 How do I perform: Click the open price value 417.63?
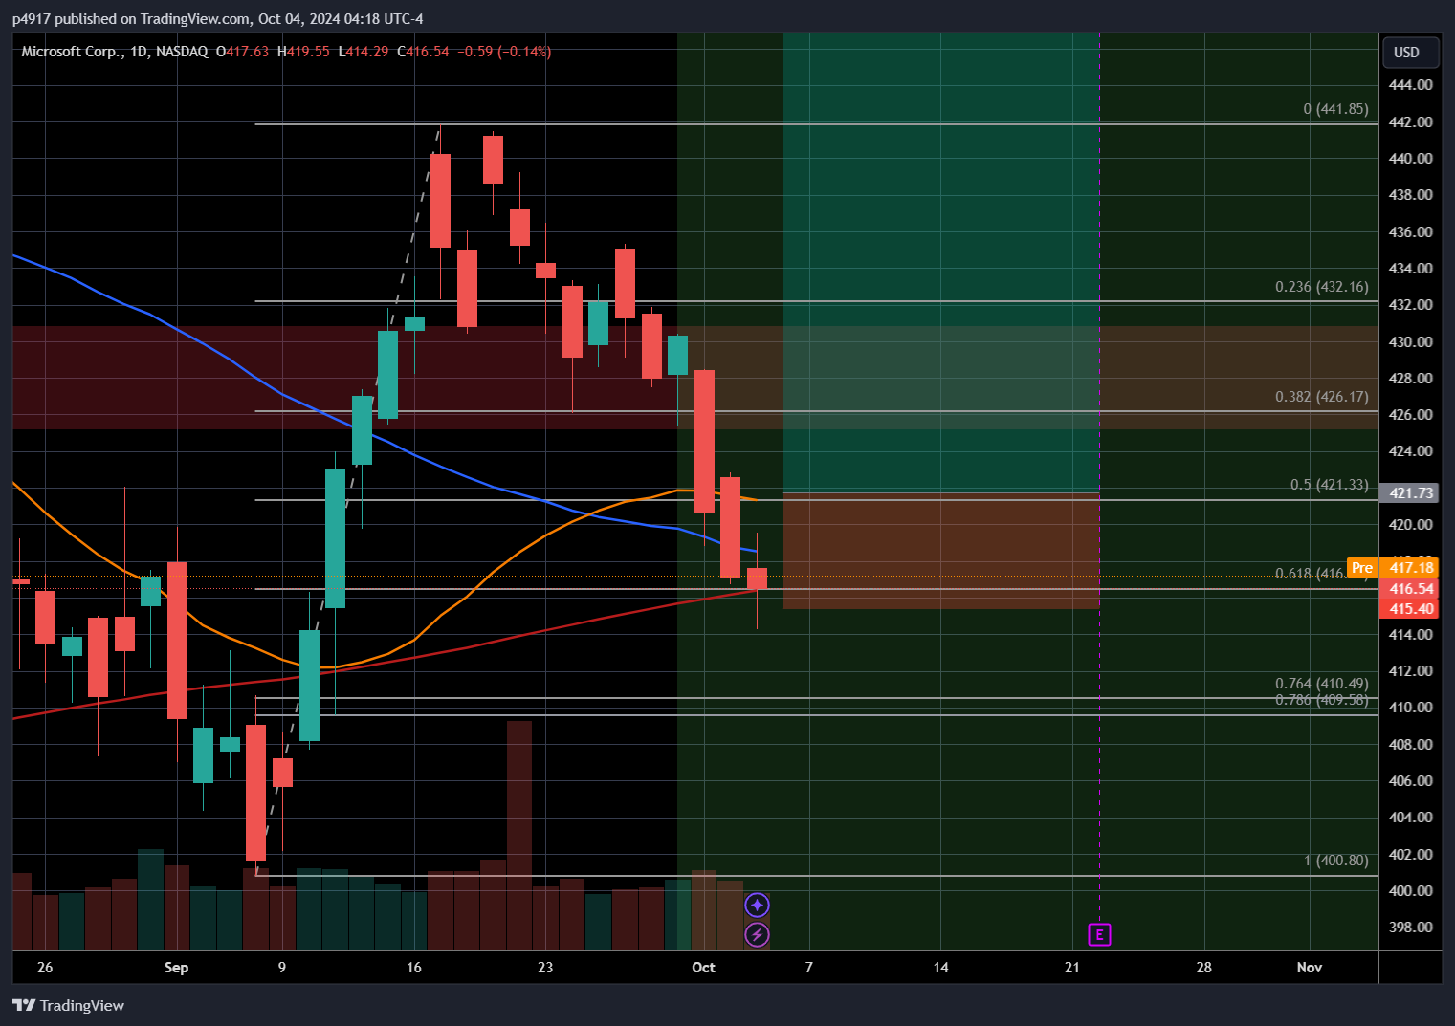click(x=248, y=52)
